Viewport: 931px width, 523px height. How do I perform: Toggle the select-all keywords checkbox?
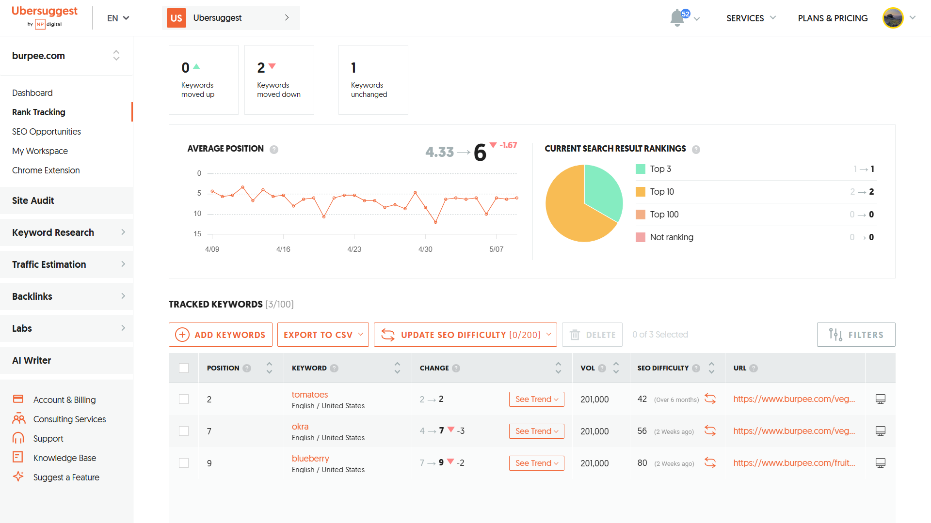184,368
